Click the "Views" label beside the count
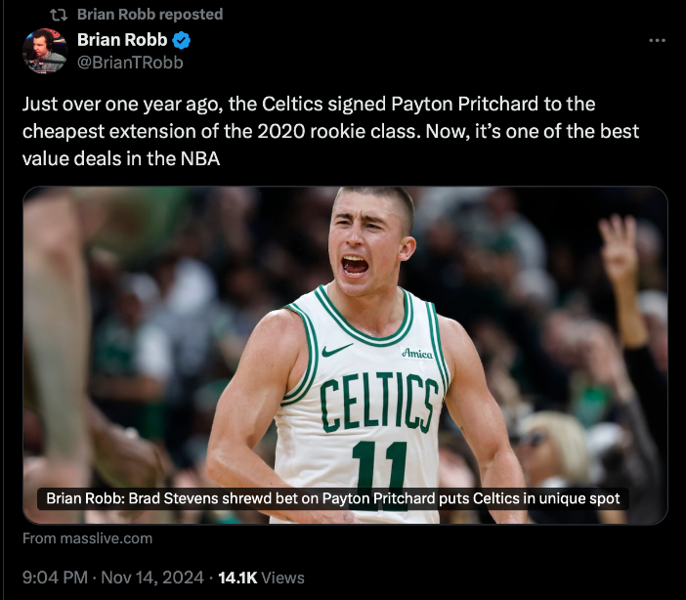Screen dimensions: 686x600 (x=282, y=578)
